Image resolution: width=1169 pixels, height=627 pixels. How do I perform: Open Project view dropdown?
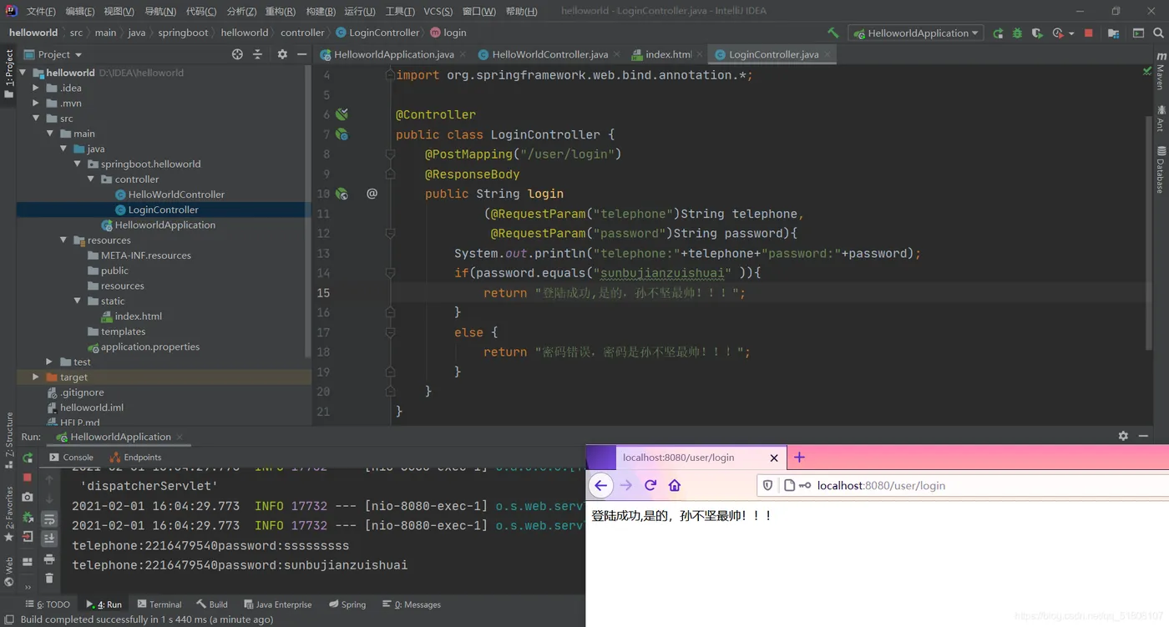tap(53, 54)
